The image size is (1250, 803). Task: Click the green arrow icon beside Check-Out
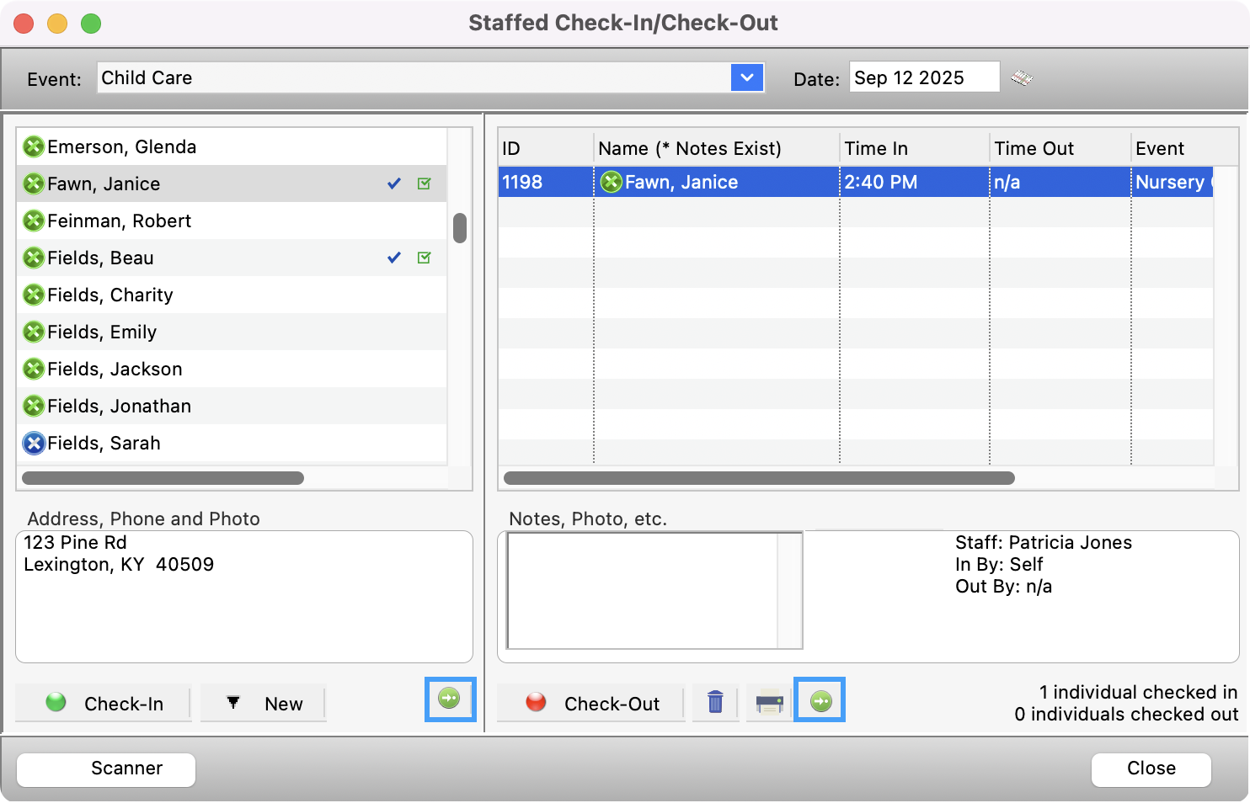point(820,699)
